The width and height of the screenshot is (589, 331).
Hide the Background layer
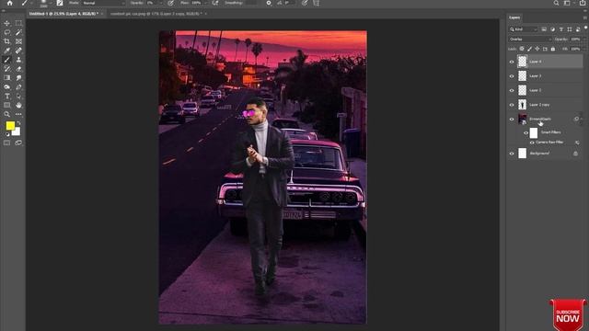512,154
